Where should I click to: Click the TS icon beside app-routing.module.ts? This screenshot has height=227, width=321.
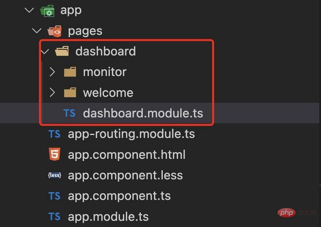[54, 134]
